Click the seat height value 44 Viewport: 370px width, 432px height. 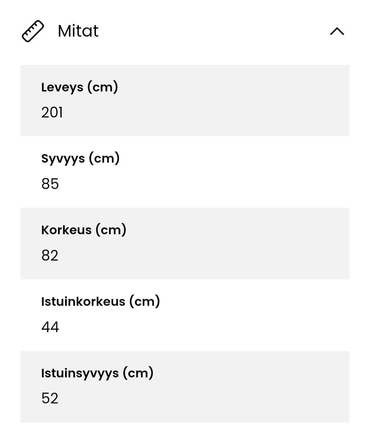tap(50, 327)
